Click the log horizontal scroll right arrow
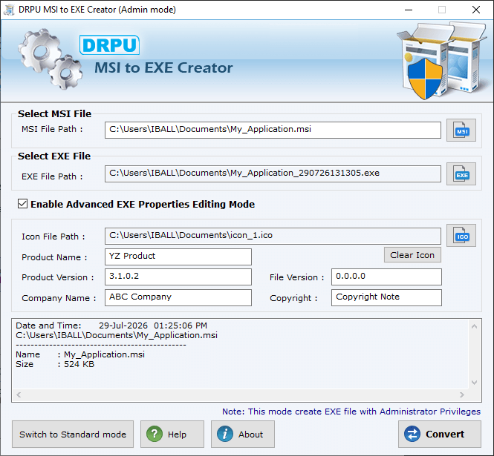The width and height of the screenshot is (494, 456). point(462,394)
